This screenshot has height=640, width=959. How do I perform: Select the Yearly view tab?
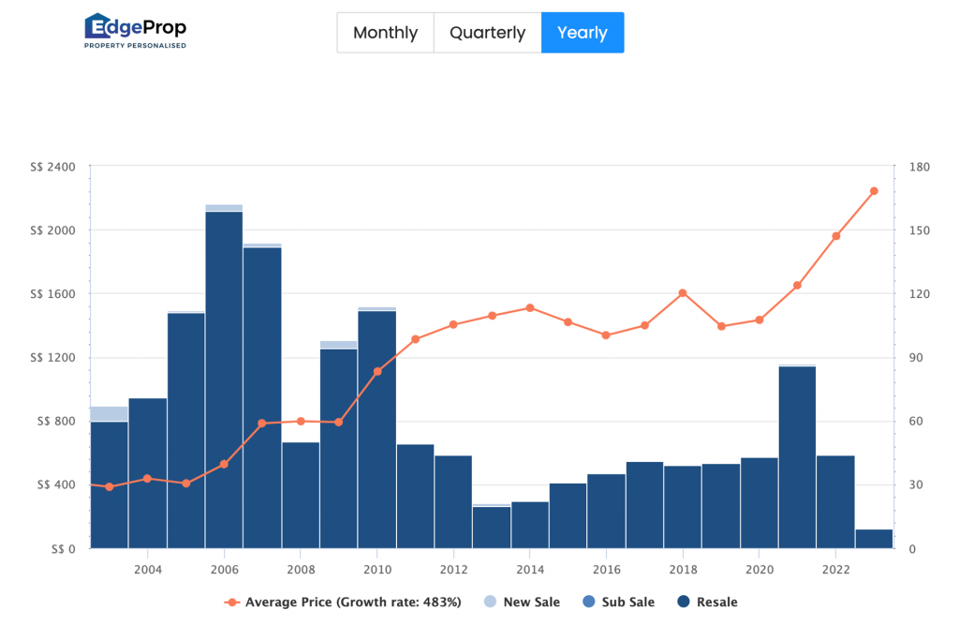[x=582, y=33]
